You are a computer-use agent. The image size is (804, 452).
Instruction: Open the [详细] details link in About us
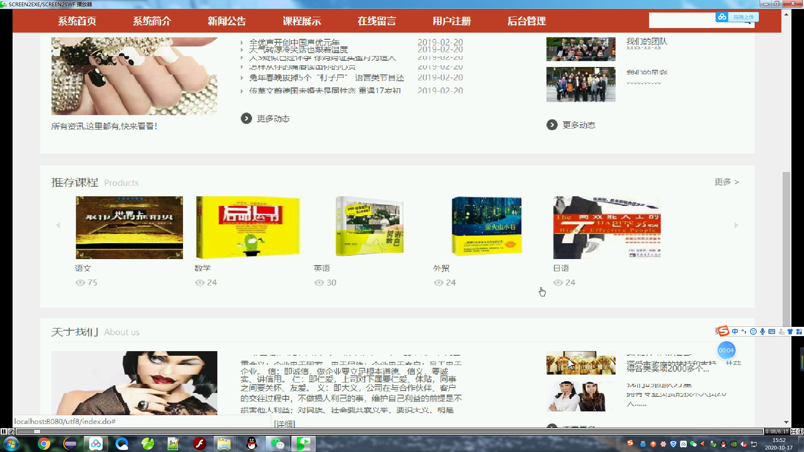pos(285,424)
